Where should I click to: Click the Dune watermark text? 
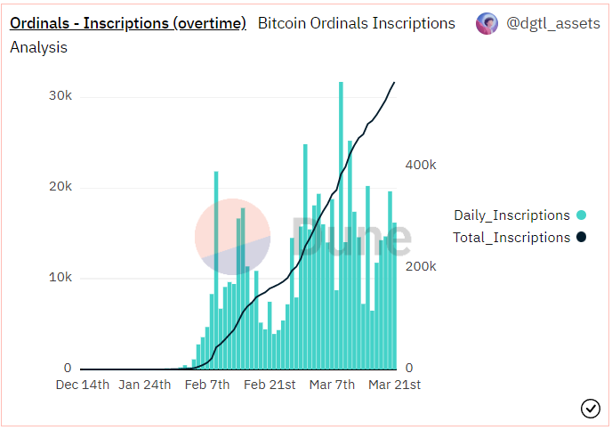[x=351, y=236]
